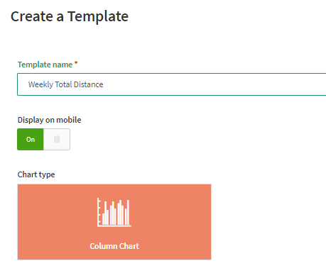This screenshot has width=326, height=273.
Task: Click the "Chart type" label
Action: click(36, 174)
